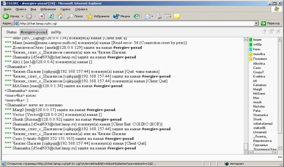Switch to the sn00p private chat tab
The width and height of the screenshot is (284, 167).
56,32
